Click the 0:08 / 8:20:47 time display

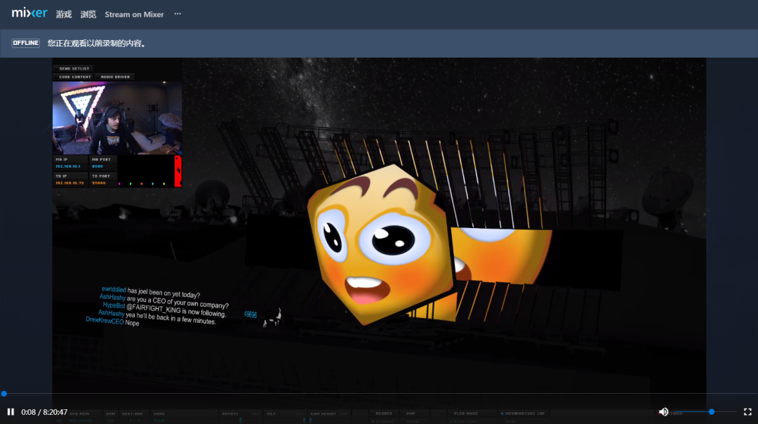tap(44, 412)
